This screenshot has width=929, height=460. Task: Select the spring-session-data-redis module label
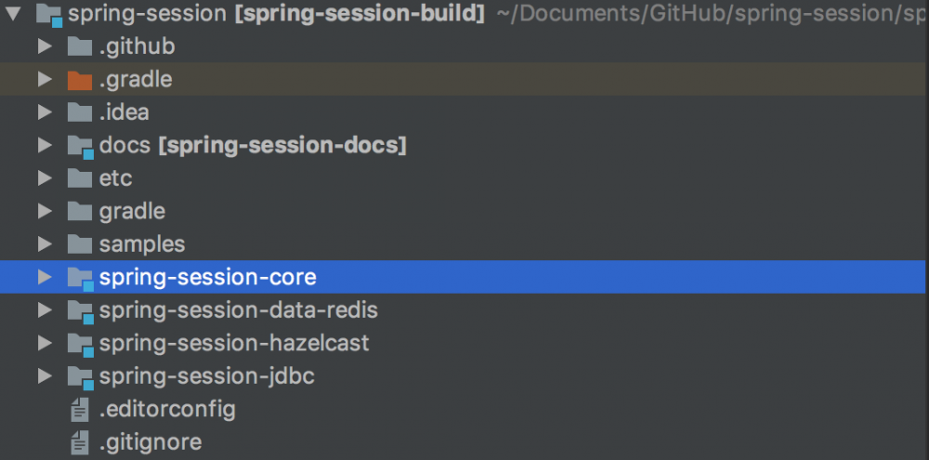[x=238, y=310]
